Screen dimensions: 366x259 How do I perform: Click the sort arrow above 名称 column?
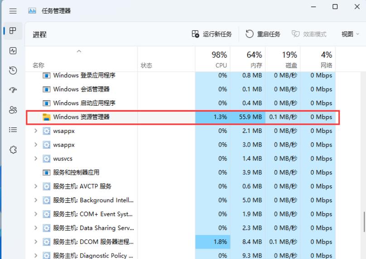79,51
